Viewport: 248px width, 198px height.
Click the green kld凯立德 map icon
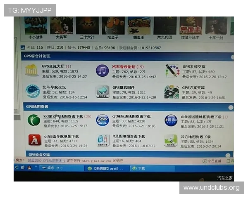point(34,120)
